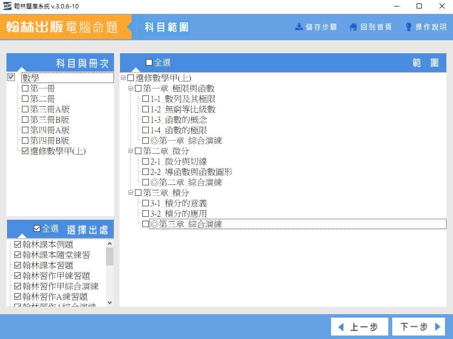453x339 pixels.
Task: Click the right arrow icon on 下一步
Action: (438, 327)
